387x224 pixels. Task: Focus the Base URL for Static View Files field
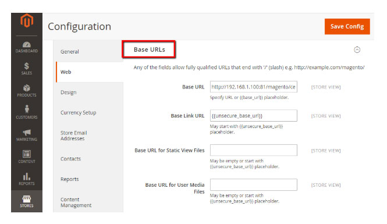pos(254,150)
